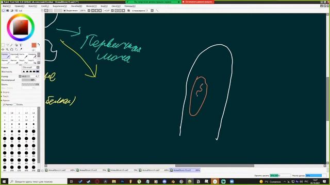The image size is (330, 185).
Task: Flip the canvas view horizontally
Action: coord(128,10)
